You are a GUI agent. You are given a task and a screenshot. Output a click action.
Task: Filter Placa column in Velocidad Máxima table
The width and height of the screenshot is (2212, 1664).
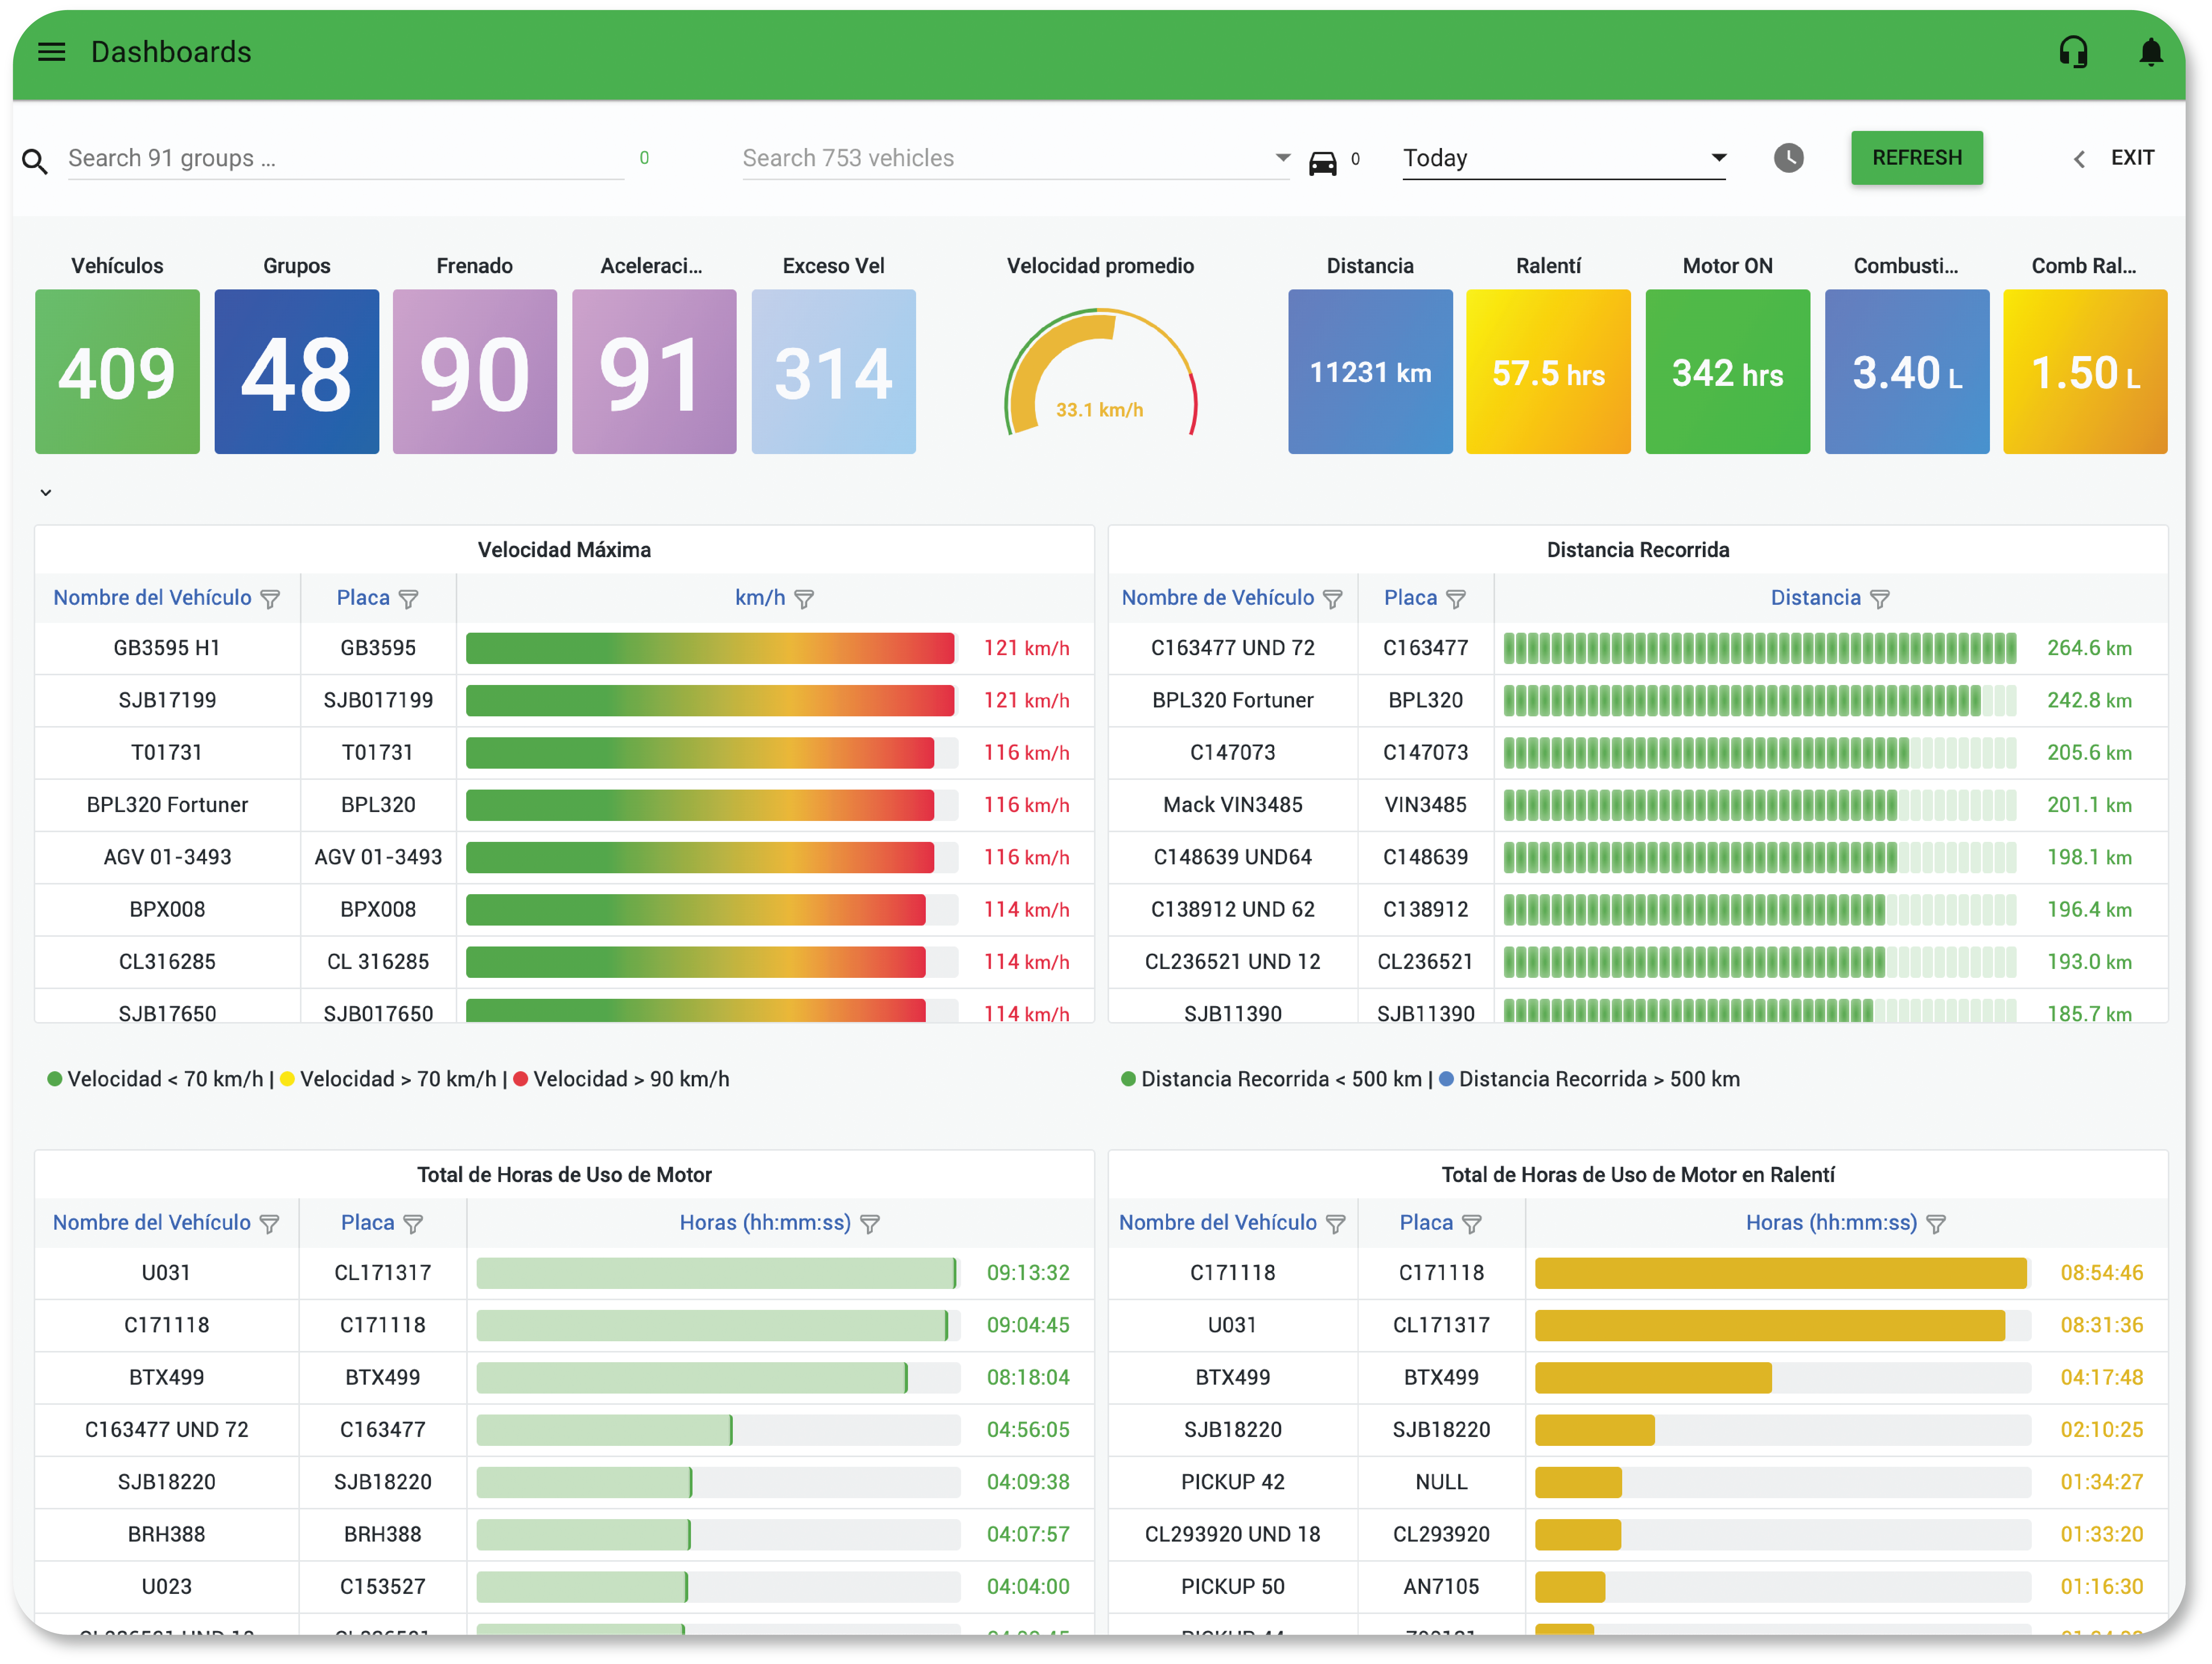coord(408,599)
